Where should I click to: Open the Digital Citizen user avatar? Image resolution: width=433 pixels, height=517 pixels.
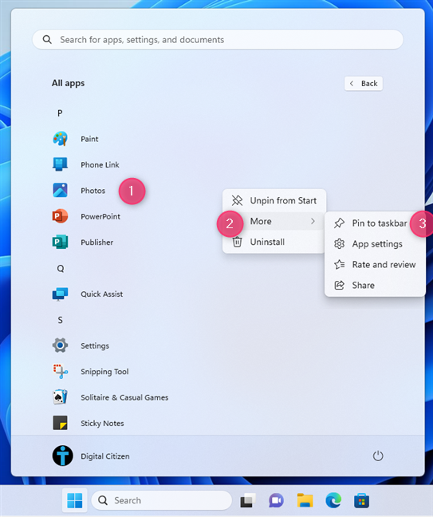click(x=63, y=456)
